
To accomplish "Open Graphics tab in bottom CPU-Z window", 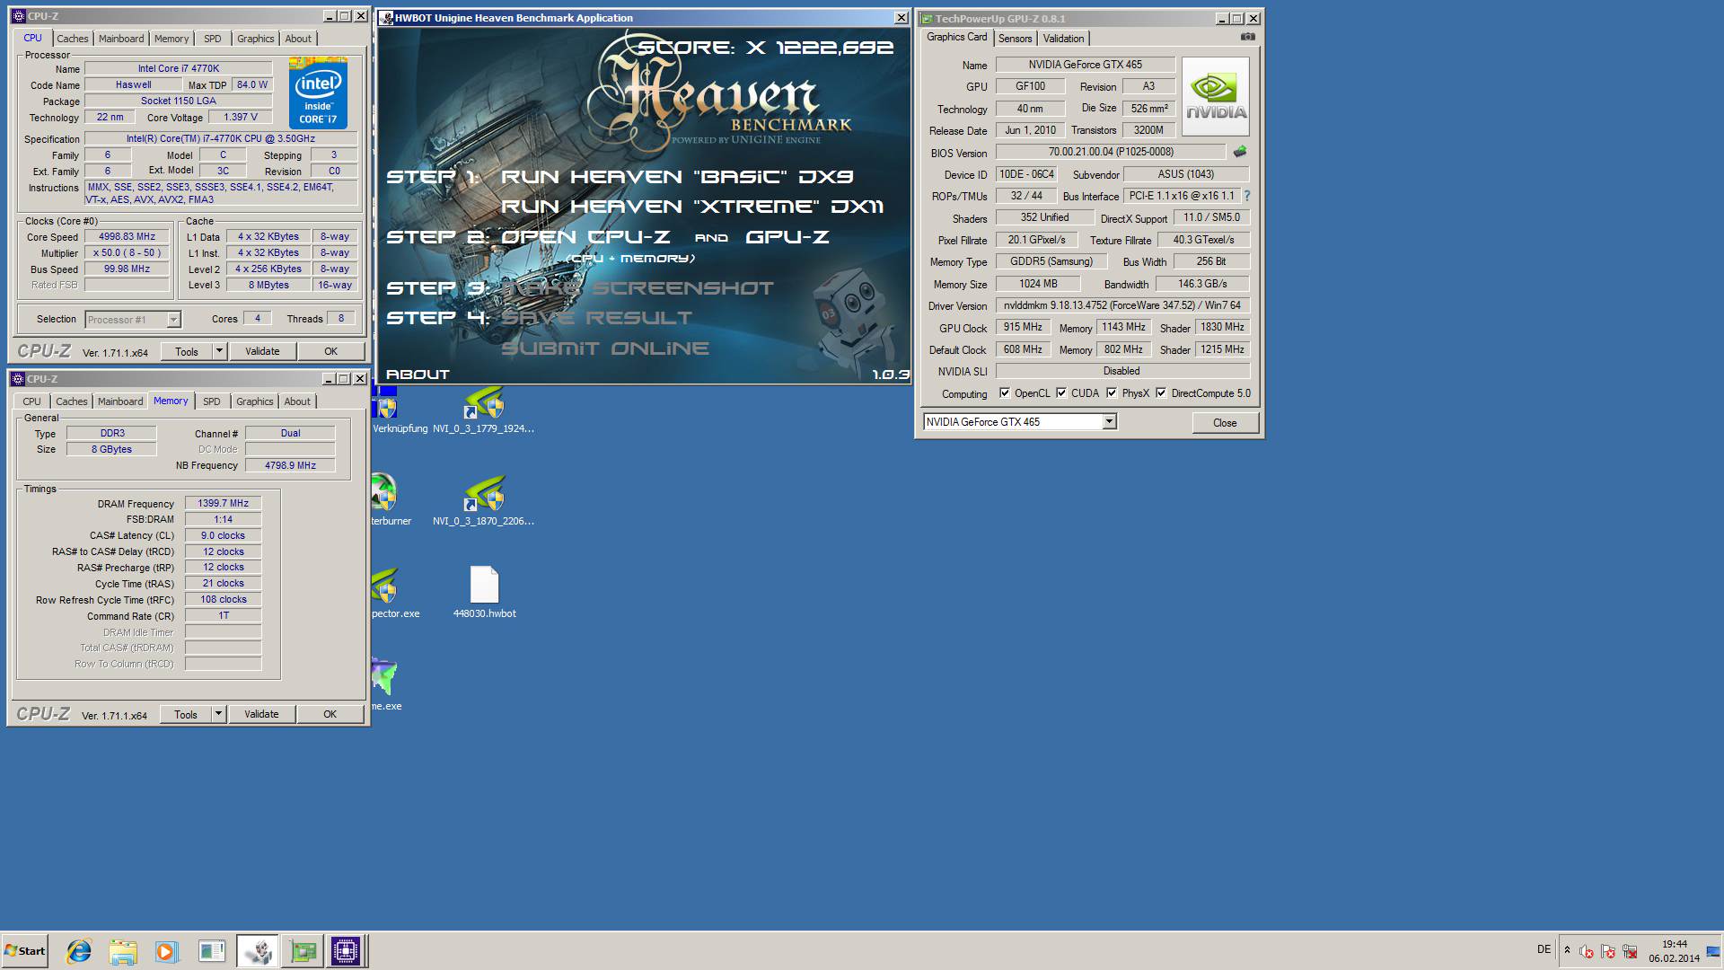I will (x=255, y=401).
